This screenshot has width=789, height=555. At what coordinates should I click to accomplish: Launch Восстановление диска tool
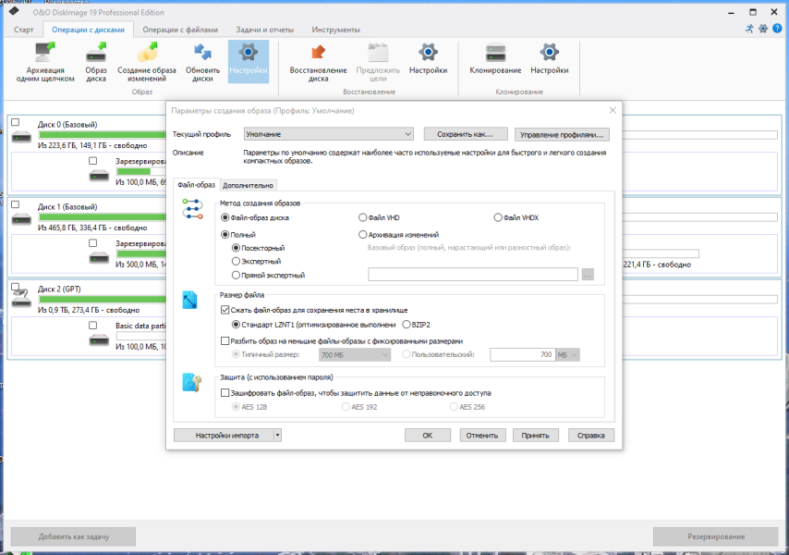[318, 63]
